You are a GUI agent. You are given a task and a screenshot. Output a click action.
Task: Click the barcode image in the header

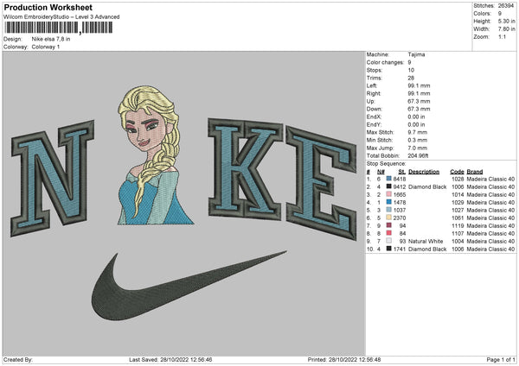point(59,28)
